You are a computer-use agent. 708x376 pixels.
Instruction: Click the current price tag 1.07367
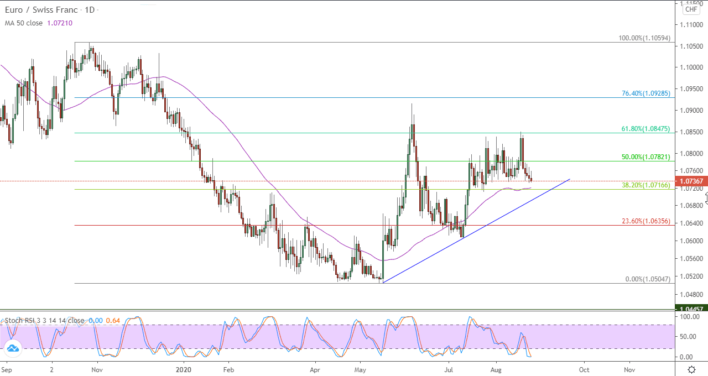(x=691, y=181)
